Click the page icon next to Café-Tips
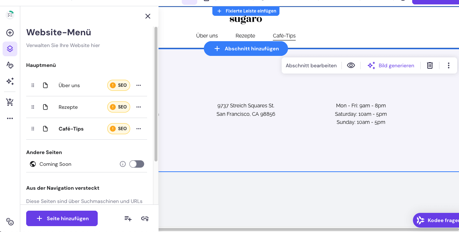The width and height of the screenshot is (459, 232). coord(45,129)
